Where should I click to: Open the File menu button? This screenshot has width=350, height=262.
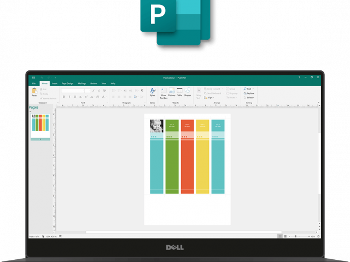[x=33, y=84]
